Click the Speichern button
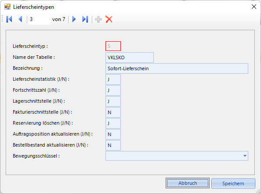 point(233,183)
